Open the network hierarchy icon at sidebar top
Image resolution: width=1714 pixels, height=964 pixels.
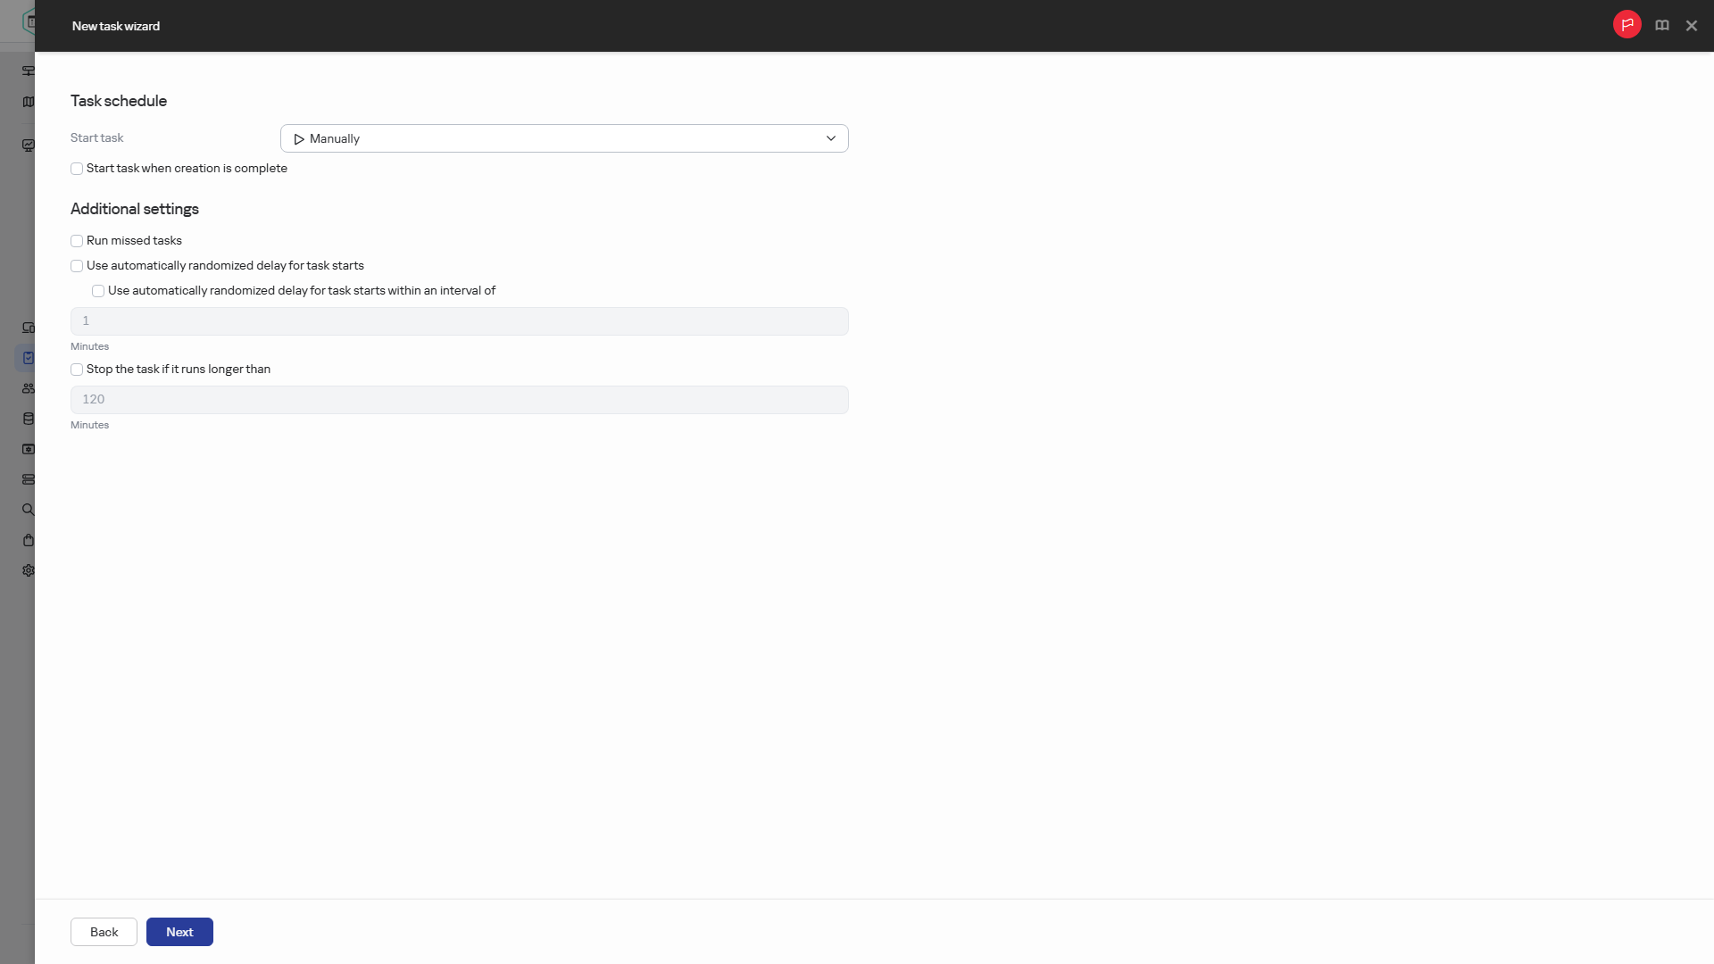tap(29, 71)
